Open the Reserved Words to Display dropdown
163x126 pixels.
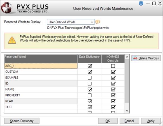point(71,22)
